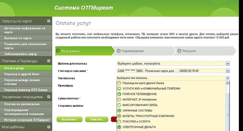
Task: Choose ИНТЕРНЕТ, IP-телефония option
Action: 171,99
